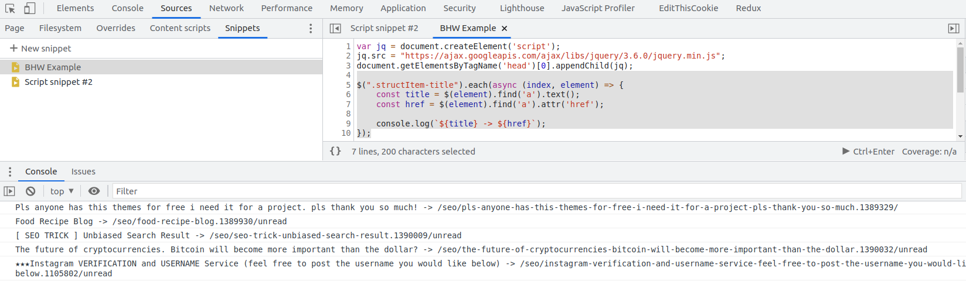The image size is (966, 281).
Task: Select the Sources panel tab
Action: click(176, 8)
